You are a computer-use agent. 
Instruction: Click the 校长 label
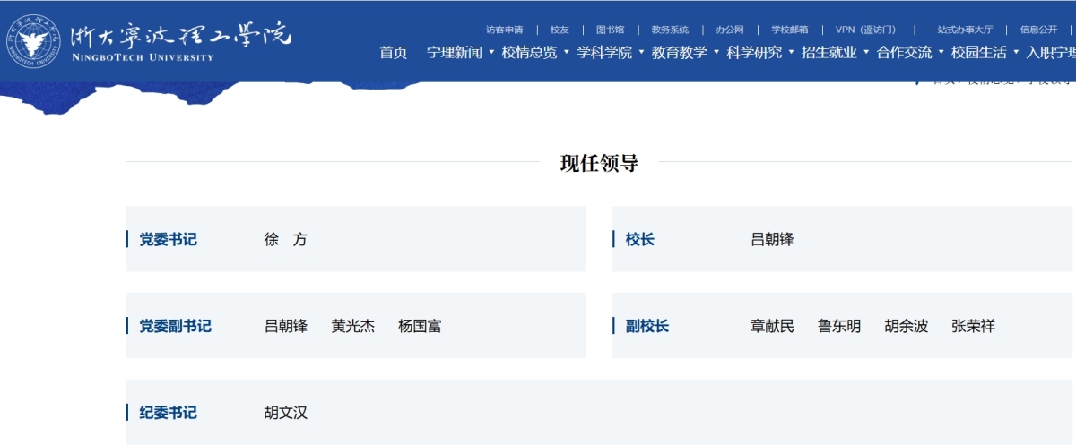click(x=640, y=239)
